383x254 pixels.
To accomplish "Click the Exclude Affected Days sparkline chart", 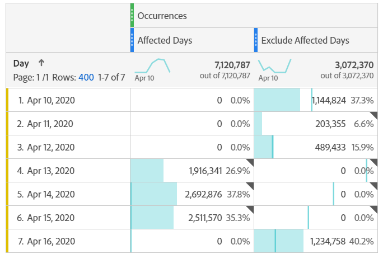I will pyautogui.click(x=274, y=67).
